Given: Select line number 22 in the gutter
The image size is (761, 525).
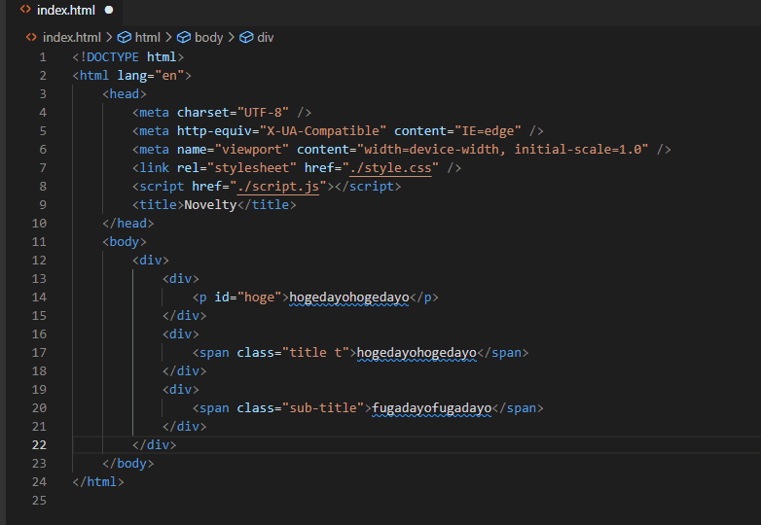Looking at the screenshot, I should click(38, 444).
